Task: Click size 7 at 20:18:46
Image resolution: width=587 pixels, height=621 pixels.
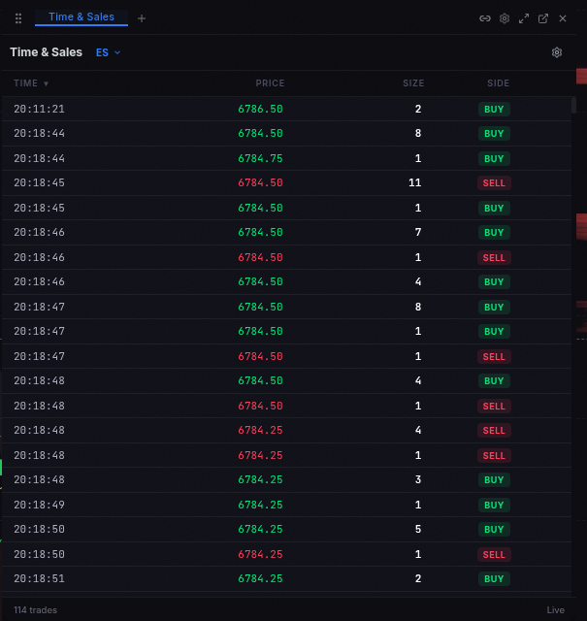Action: tap(418, 232)
